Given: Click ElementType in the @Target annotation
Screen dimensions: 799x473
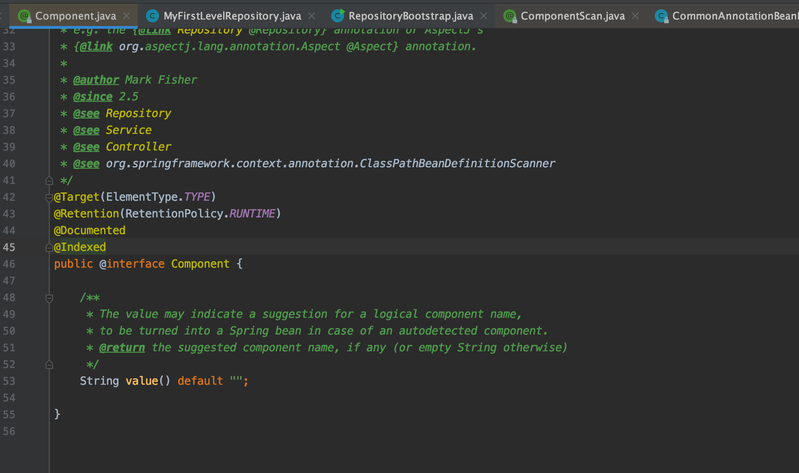Looking at the screenshot, I should 142,197.
